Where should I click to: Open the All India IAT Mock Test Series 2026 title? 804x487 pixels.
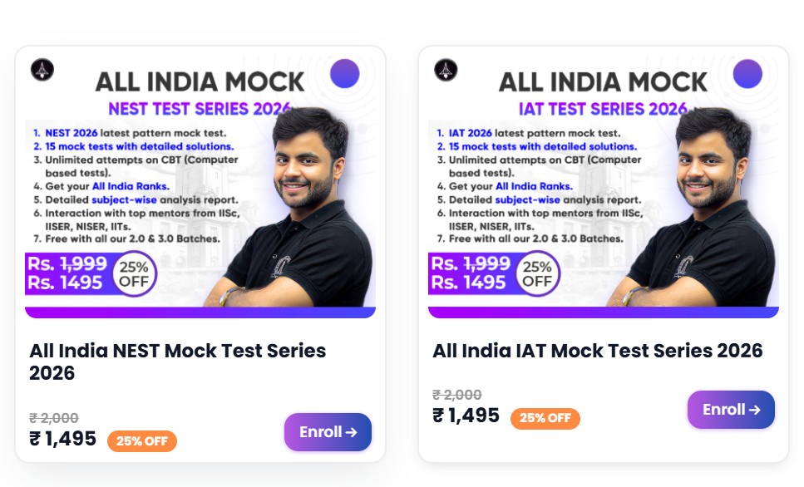point(597,351)
